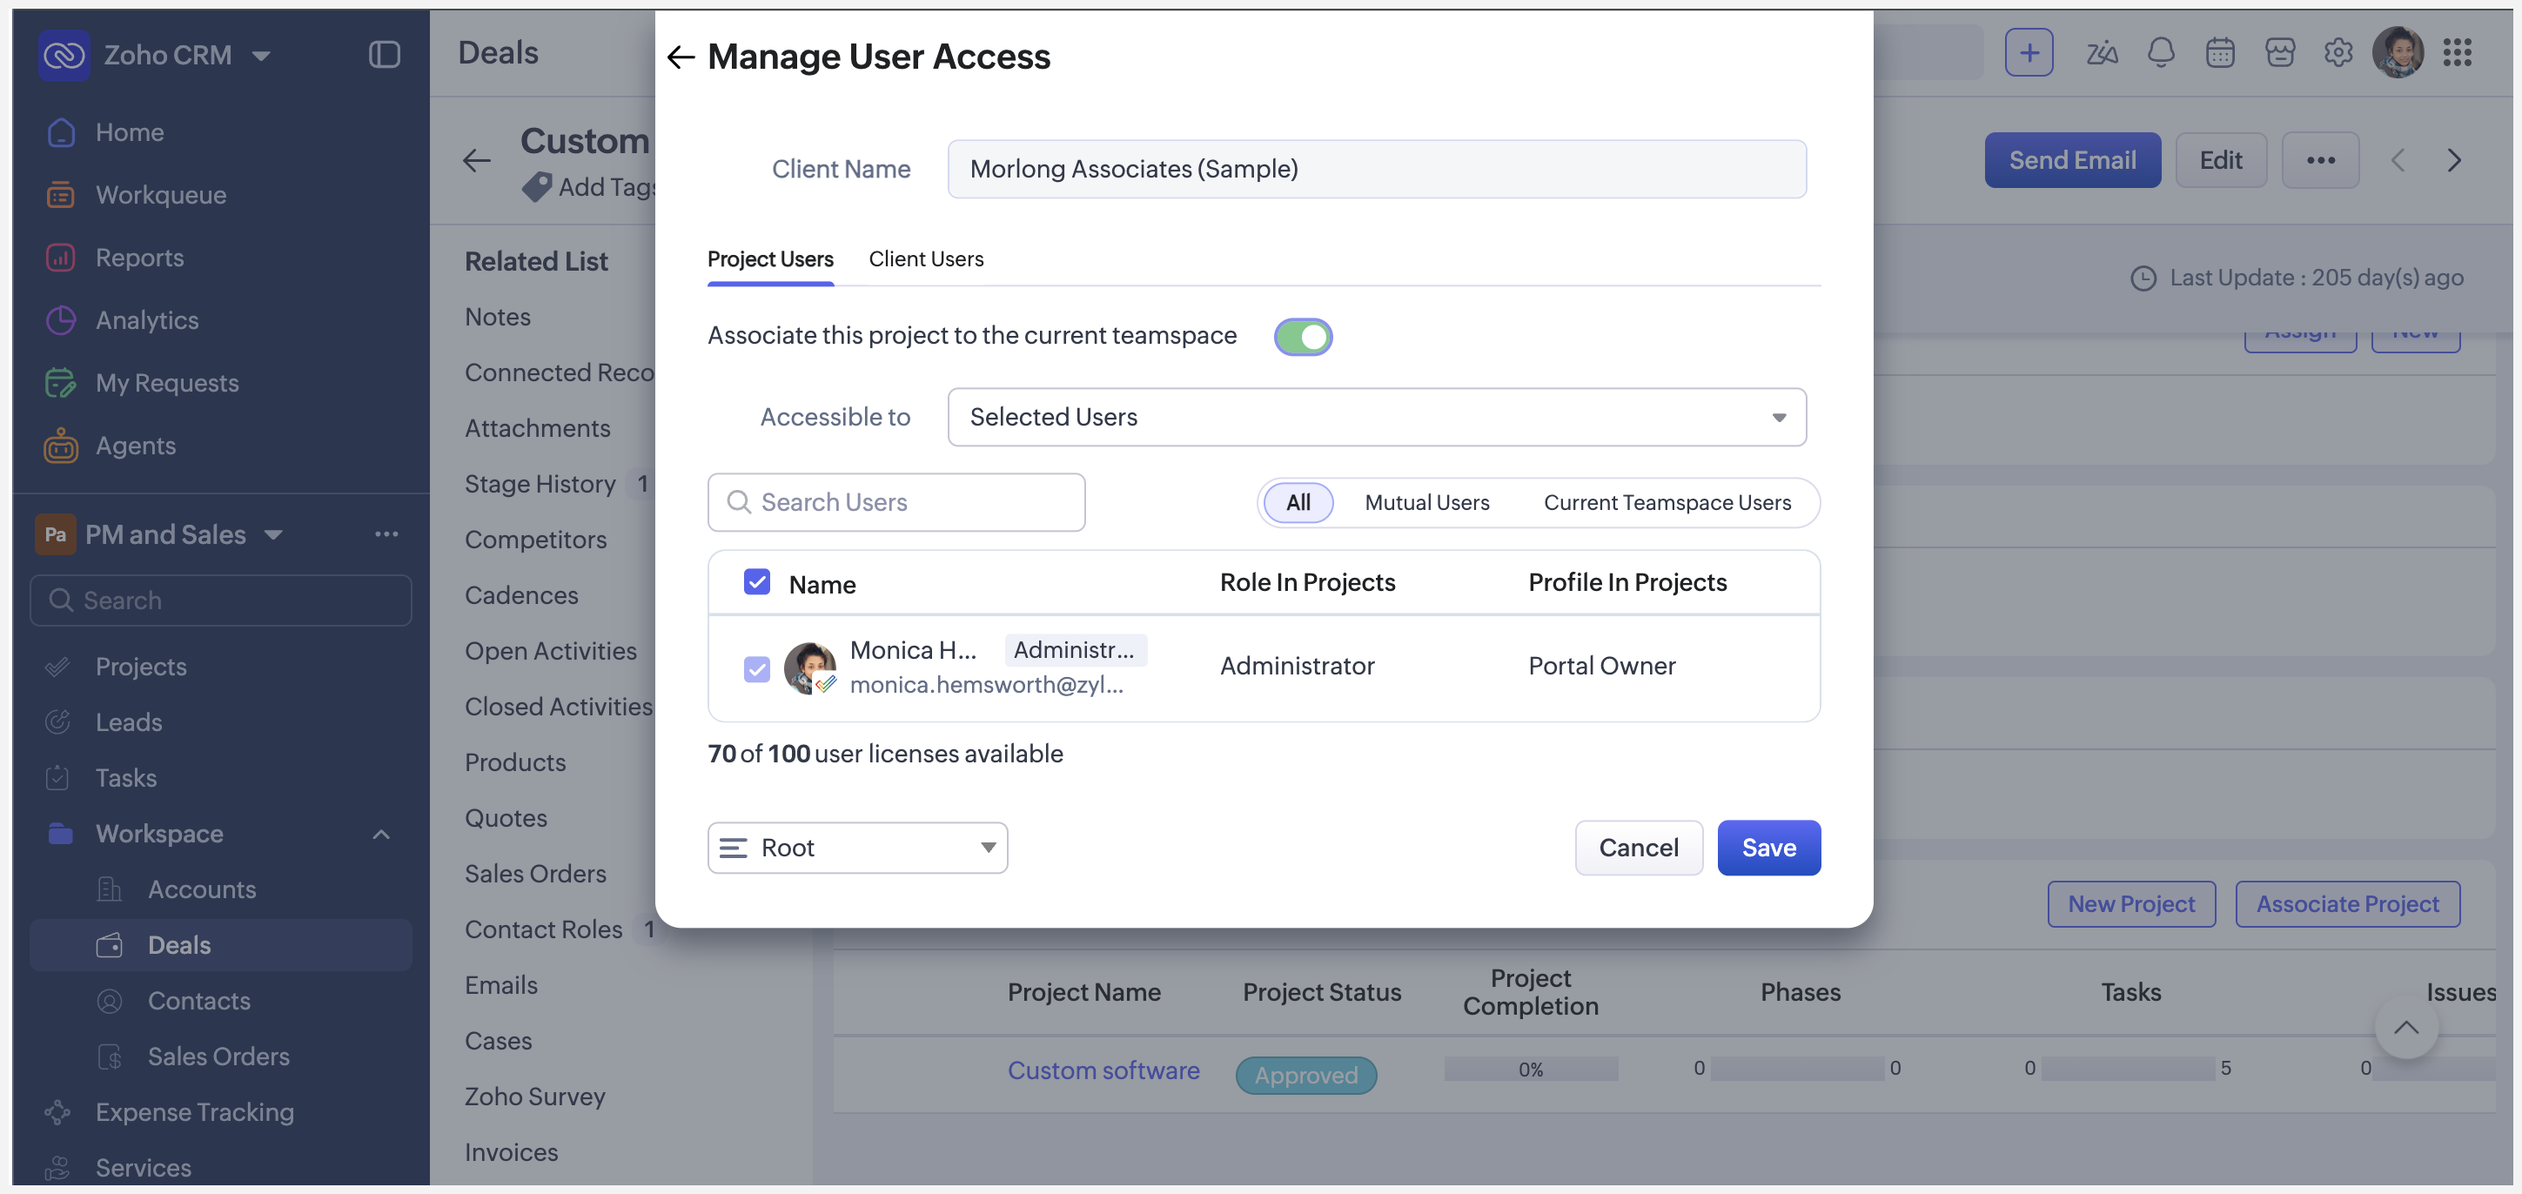Click the Send Email button
This screenshot has height=1194, width=2522.
tap(2073, 160)
